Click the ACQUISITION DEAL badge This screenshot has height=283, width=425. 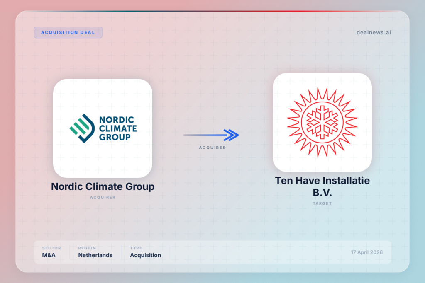(x=68, y=32)
